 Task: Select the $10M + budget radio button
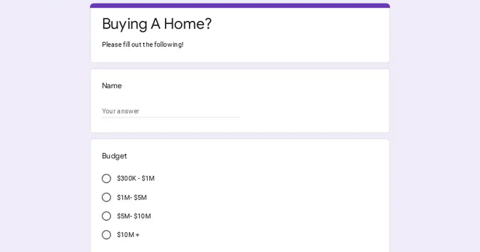pos(106,235)
